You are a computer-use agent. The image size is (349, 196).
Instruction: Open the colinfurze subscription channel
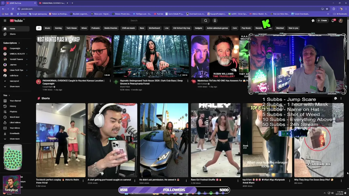16,76
